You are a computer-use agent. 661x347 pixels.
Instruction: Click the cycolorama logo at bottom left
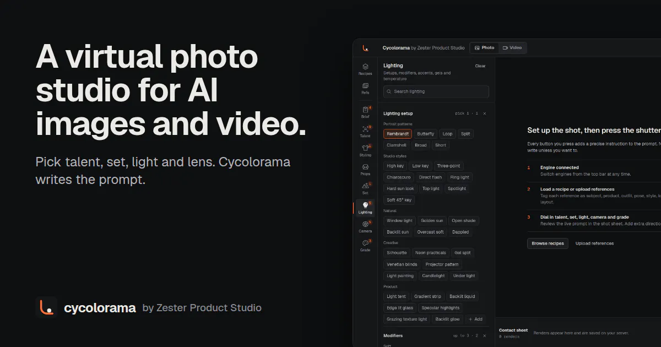coord(46,307)
